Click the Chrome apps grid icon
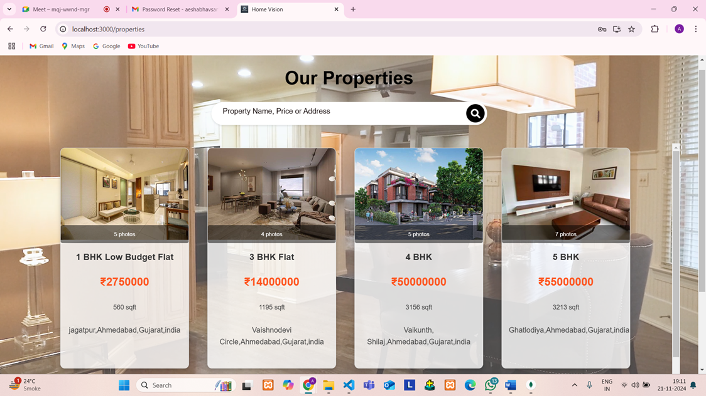The width and height of the screenshot is (706, 396). click(x=11, y=46)
